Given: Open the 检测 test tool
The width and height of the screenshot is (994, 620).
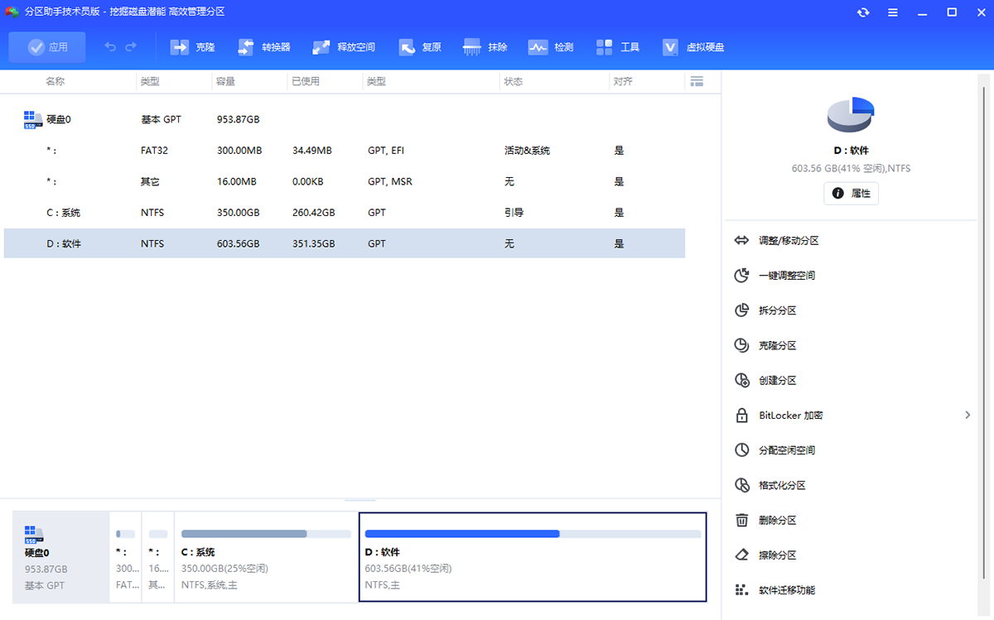Looking at the screenshot, I should (x=551, y=47).
